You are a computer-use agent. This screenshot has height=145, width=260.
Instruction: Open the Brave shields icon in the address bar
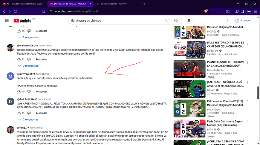tap(206, 11)
